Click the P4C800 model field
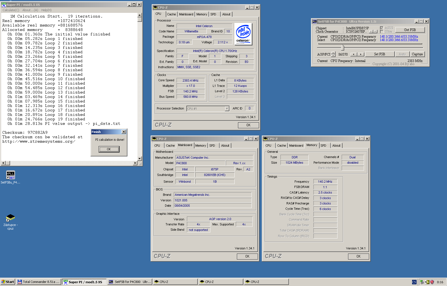This screenshot has width=447, height=286. point(200,163)
